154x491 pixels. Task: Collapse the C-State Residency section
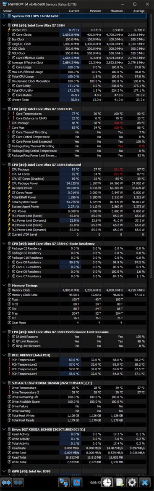tap(4, 244)
